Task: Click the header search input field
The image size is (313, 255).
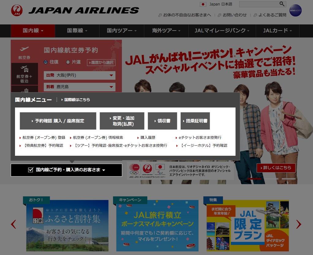Action: [259, 4]
